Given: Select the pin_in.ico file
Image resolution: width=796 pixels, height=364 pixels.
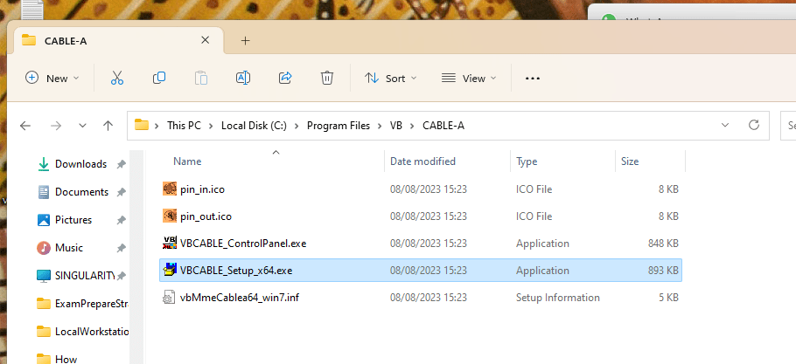Looking at the screenshot, I should click(421, 189).
